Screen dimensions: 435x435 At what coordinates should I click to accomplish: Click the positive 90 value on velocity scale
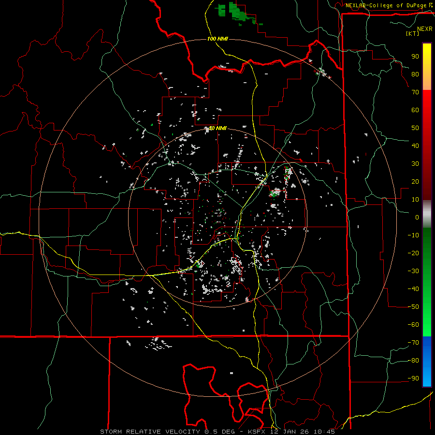click(415, 57)
